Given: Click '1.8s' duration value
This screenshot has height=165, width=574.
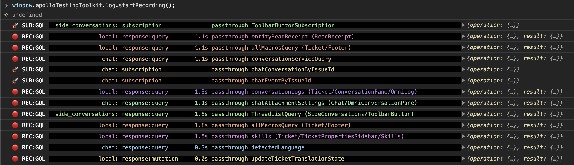Looking at the screenshot, I should tap(201, 125).
